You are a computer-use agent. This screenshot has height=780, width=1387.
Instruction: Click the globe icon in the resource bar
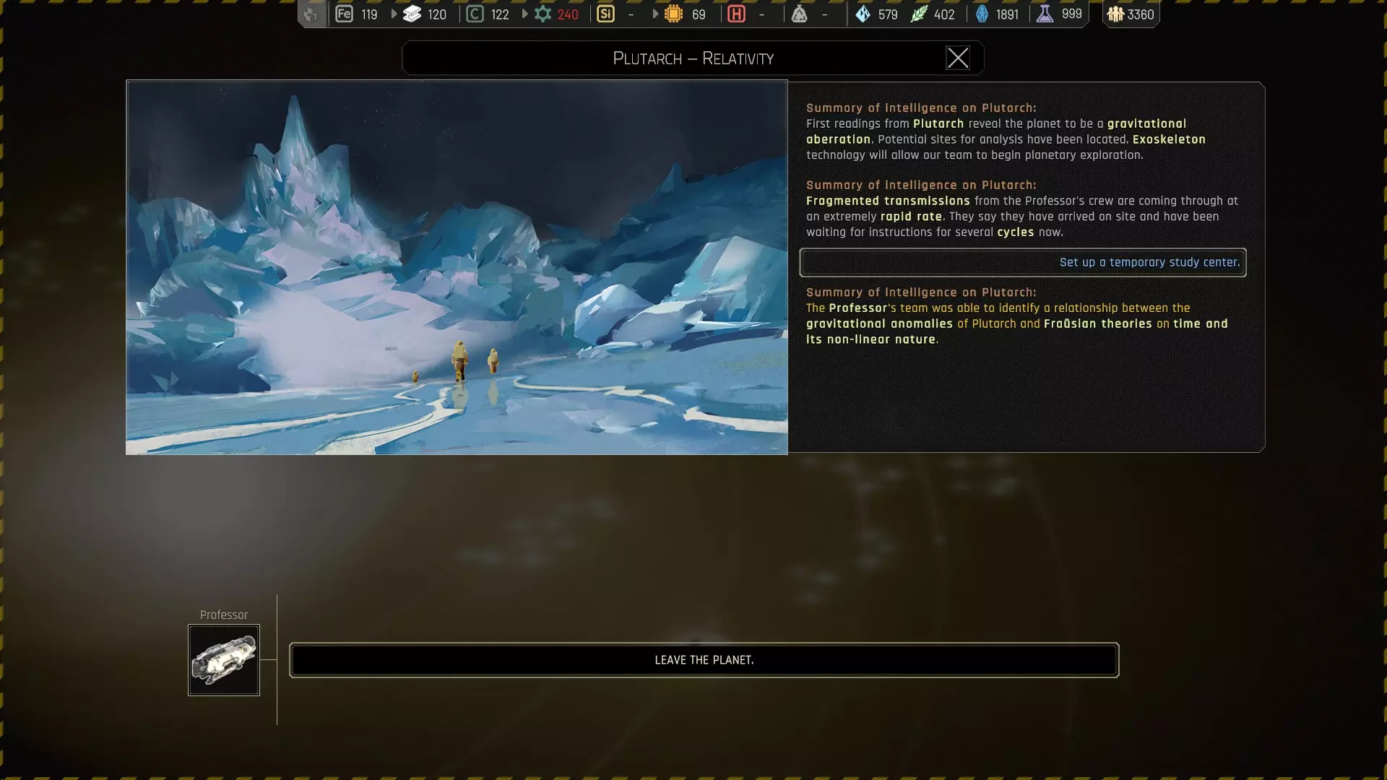coord(312,14)
